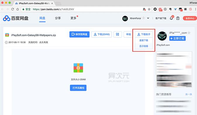197x115 pixels.
Task: Click the 打开压缩包 button
Action: pos(78,88)
